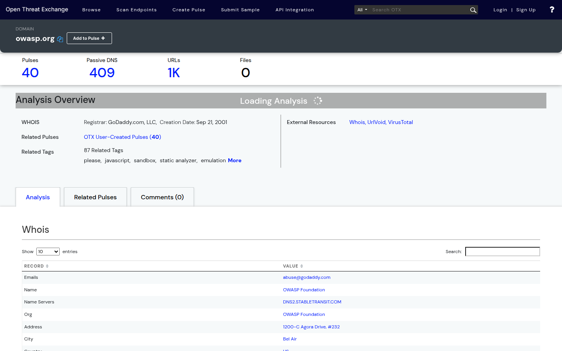This screenshot has height=351, width=562.
Task: Go to Create Pulse
Action: (x=189, y=10)
